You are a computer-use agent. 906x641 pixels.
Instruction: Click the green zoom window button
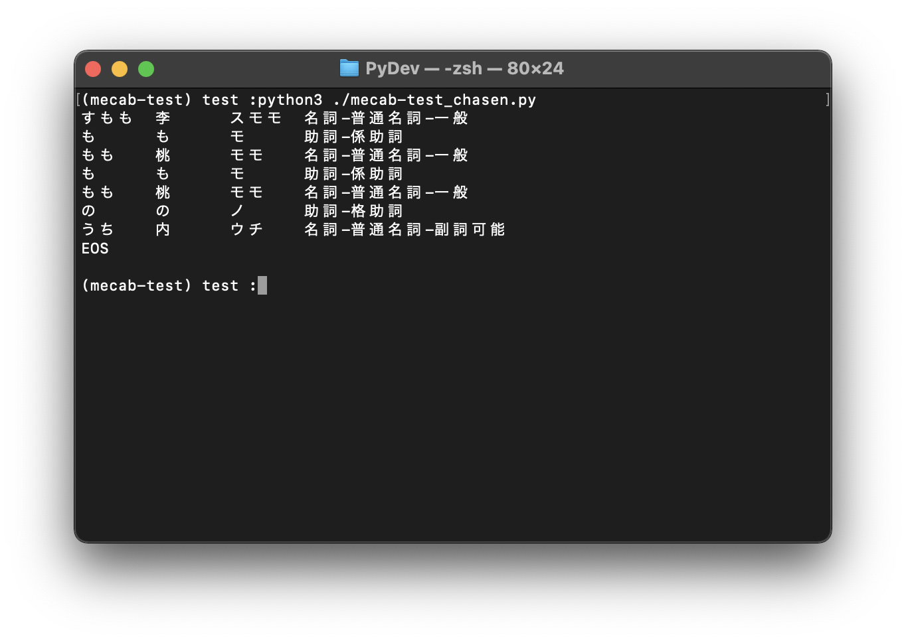coord(146,69)
